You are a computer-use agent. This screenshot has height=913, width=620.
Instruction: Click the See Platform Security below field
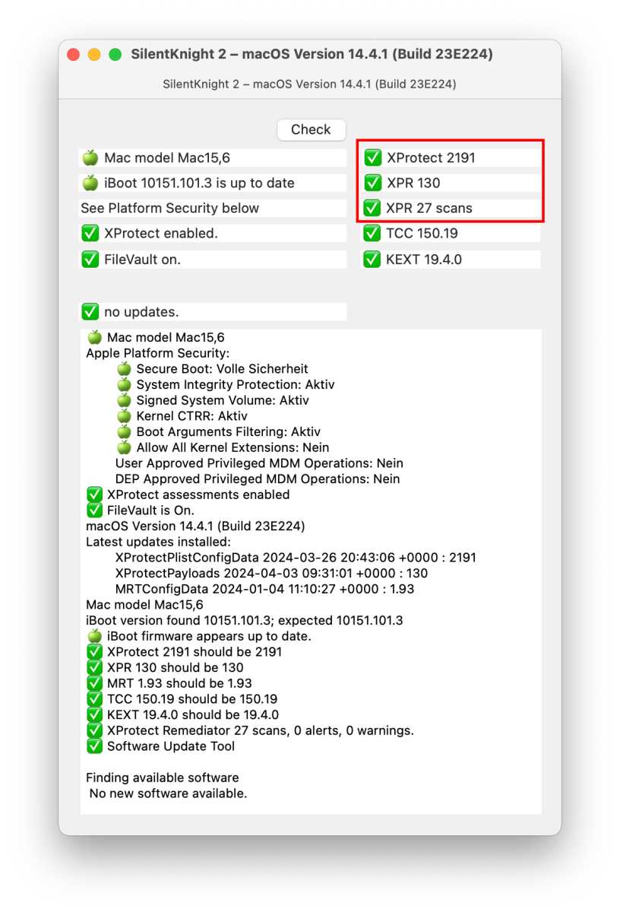tap(213, 208)
